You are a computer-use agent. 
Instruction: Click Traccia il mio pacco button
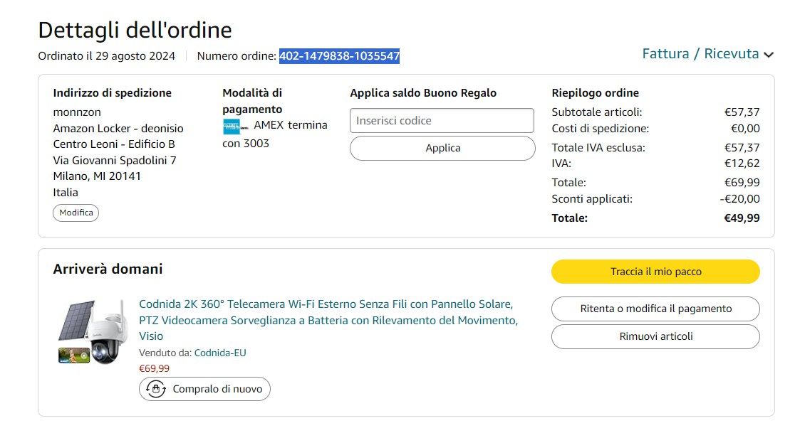[x=655, y=272]
